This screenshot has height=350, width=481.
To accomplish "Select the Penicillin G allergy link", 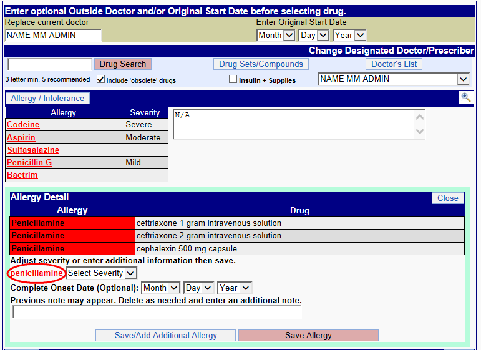I will 29,163.
